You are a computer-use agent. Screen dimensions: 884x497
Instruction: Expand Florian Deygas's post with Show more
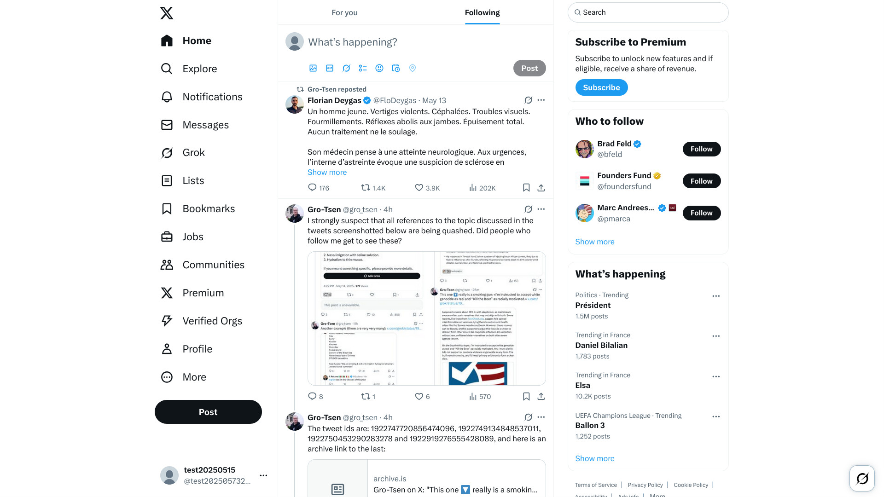point(327,172)
